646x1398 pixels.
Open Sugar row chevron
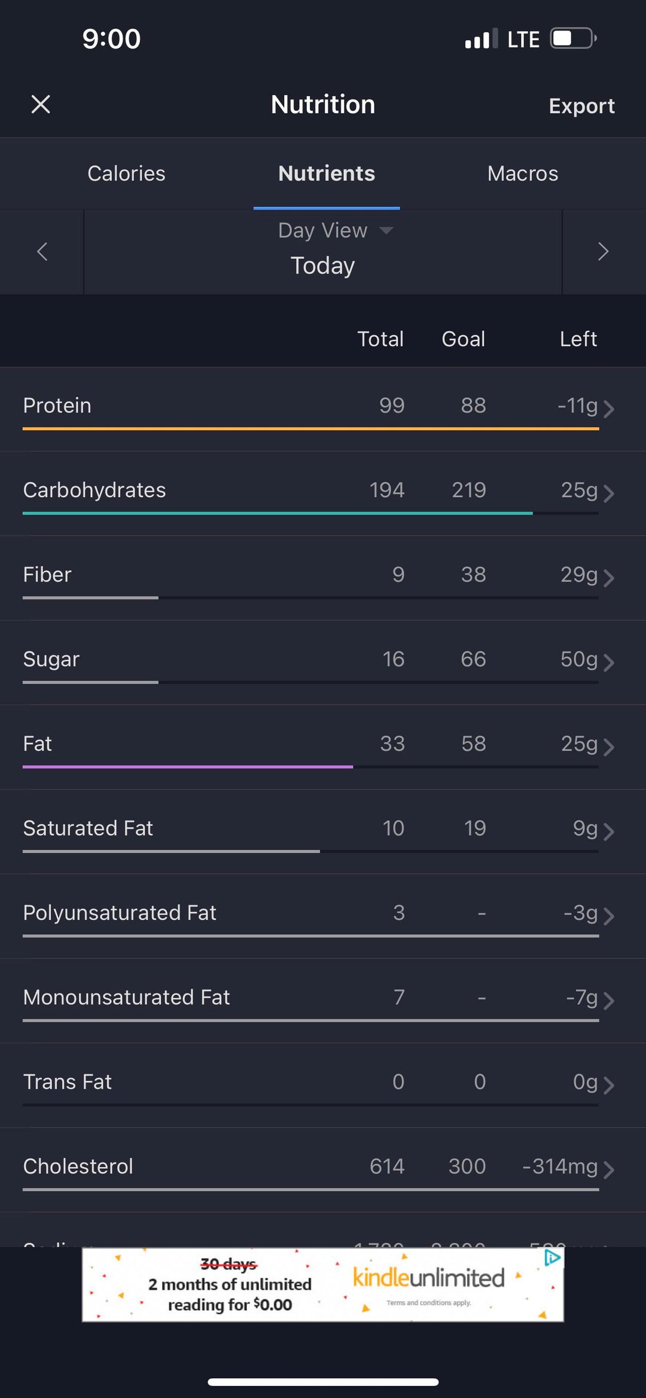pos(608,662)
